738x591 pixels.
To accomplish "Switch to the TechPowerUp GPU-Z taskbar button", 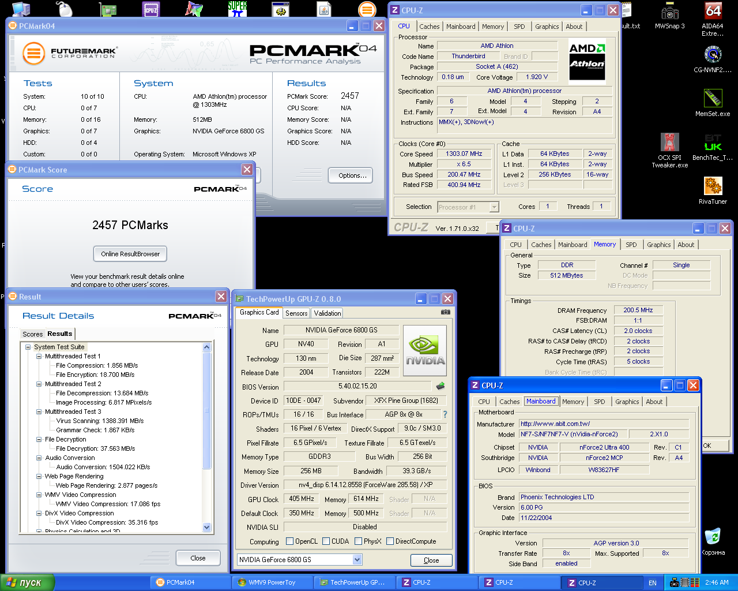I will pyautogui.click(x=355, y=582).
